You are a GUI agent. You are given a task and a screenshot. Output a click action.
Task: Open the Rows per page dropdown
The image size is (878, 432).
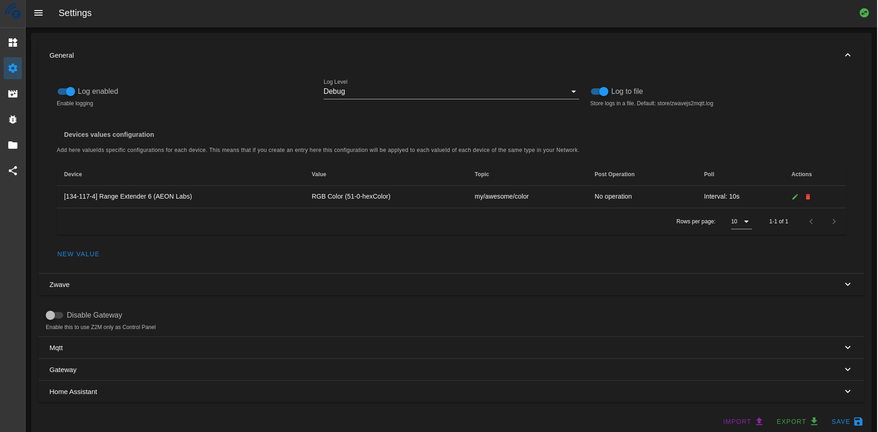tap(741, 221)
